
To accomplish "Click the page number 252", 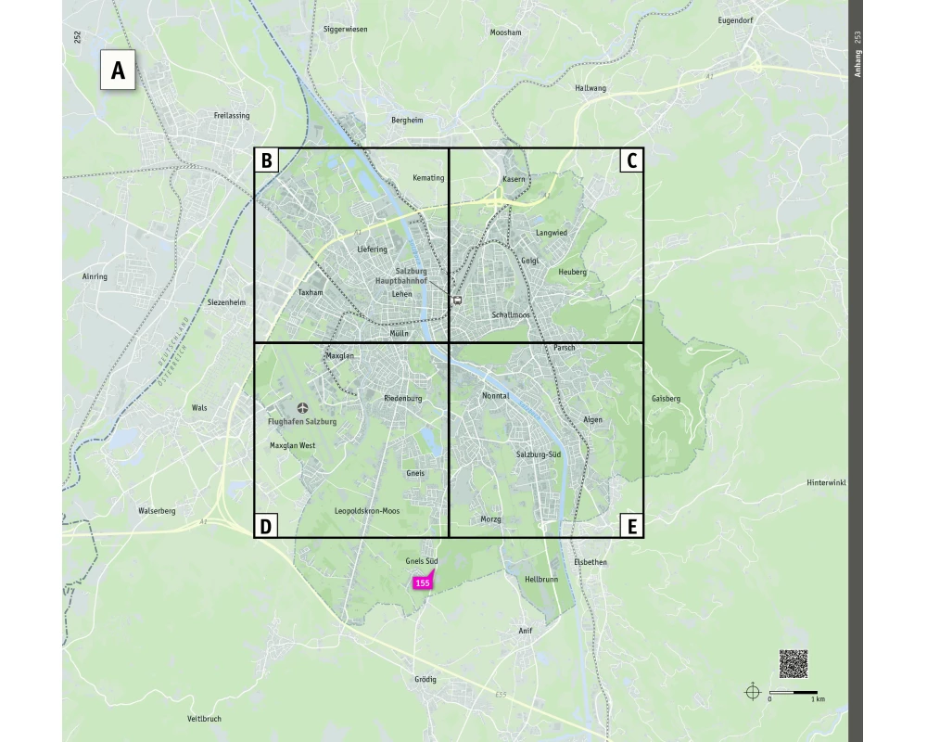I will tap(78, 37).
